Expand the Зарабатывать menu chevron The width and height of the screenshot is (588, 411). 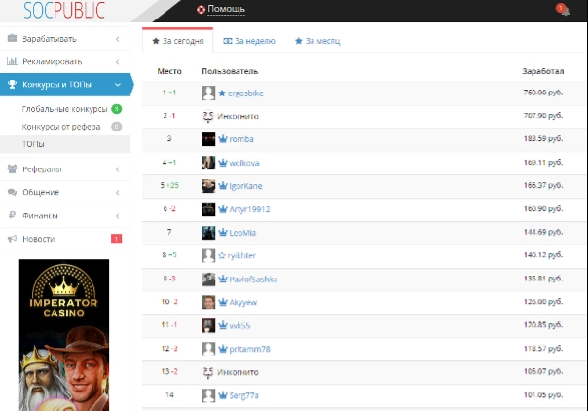(118, 39)
